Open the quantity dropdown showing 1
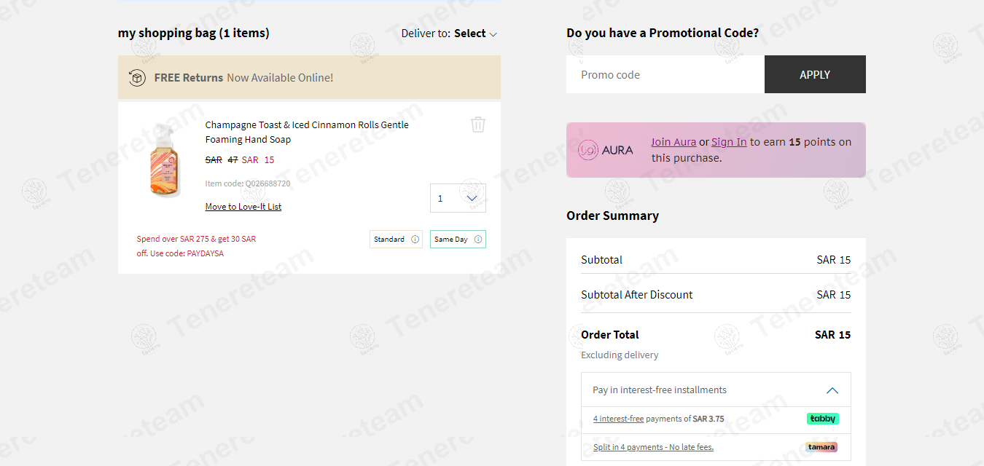This screenshot has height=466, width=984. (458, 198)
